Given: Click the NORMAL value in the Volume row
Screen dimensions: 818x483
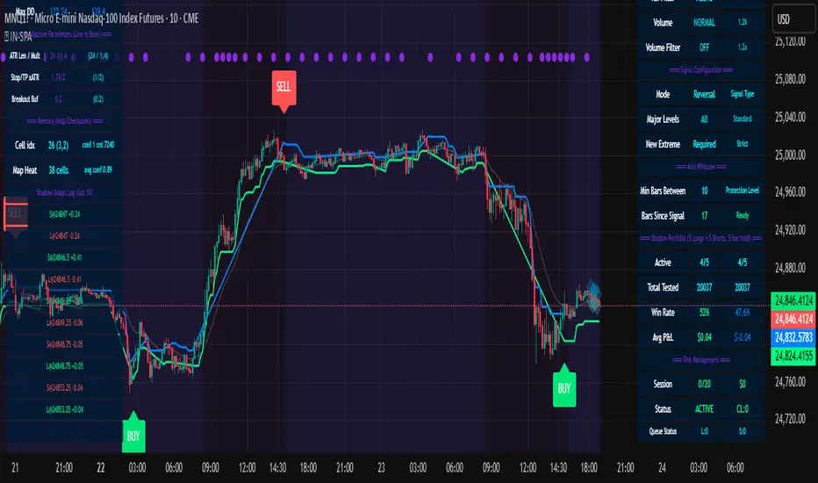Looking at the screenshot, I should click(704, 23).
